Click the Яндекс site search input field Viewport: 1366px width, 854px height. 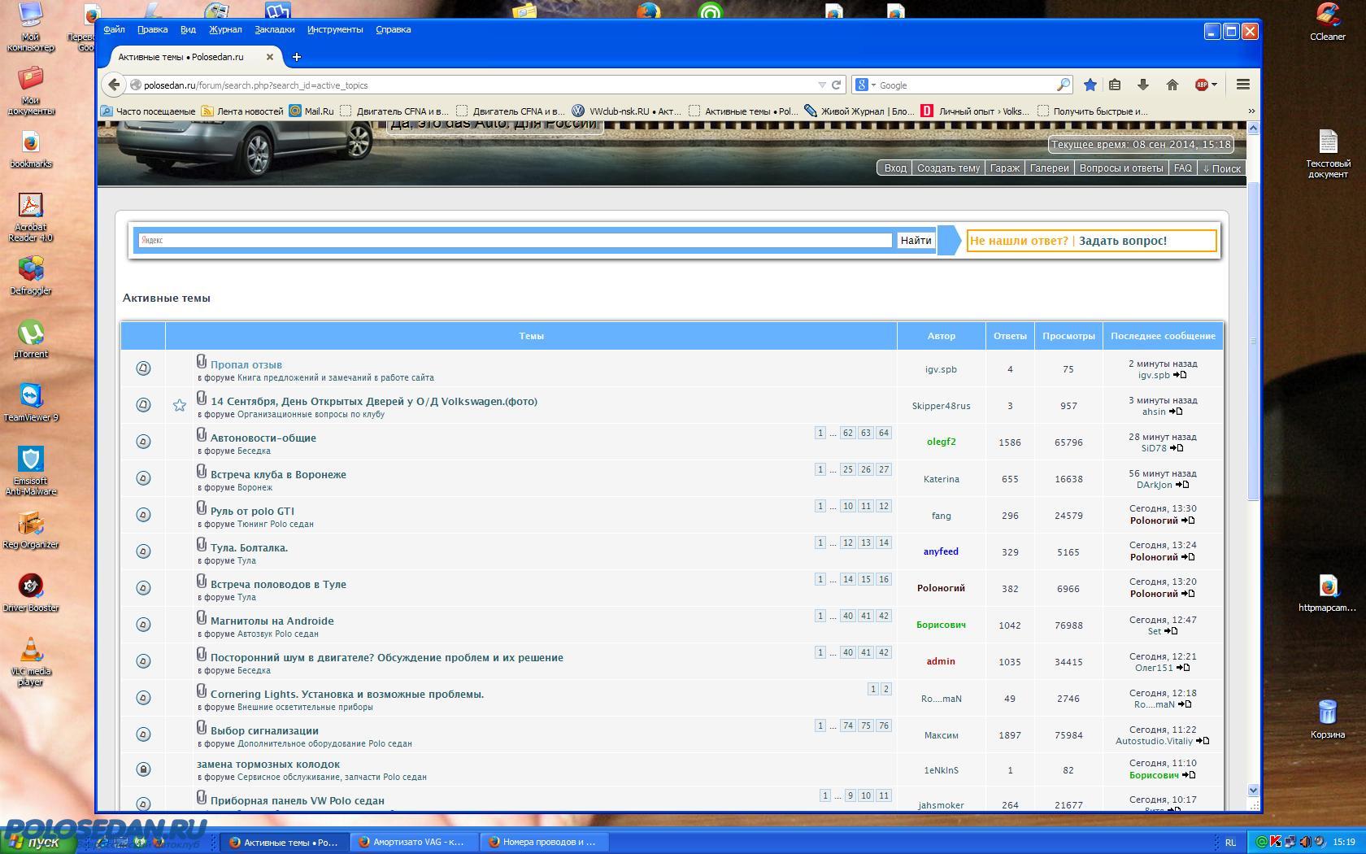[516, 240]
